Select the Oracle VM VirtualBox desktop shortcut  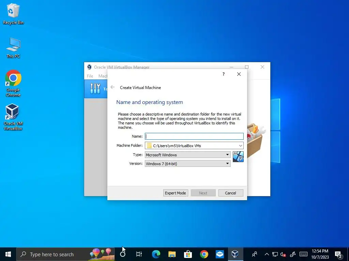13,117
